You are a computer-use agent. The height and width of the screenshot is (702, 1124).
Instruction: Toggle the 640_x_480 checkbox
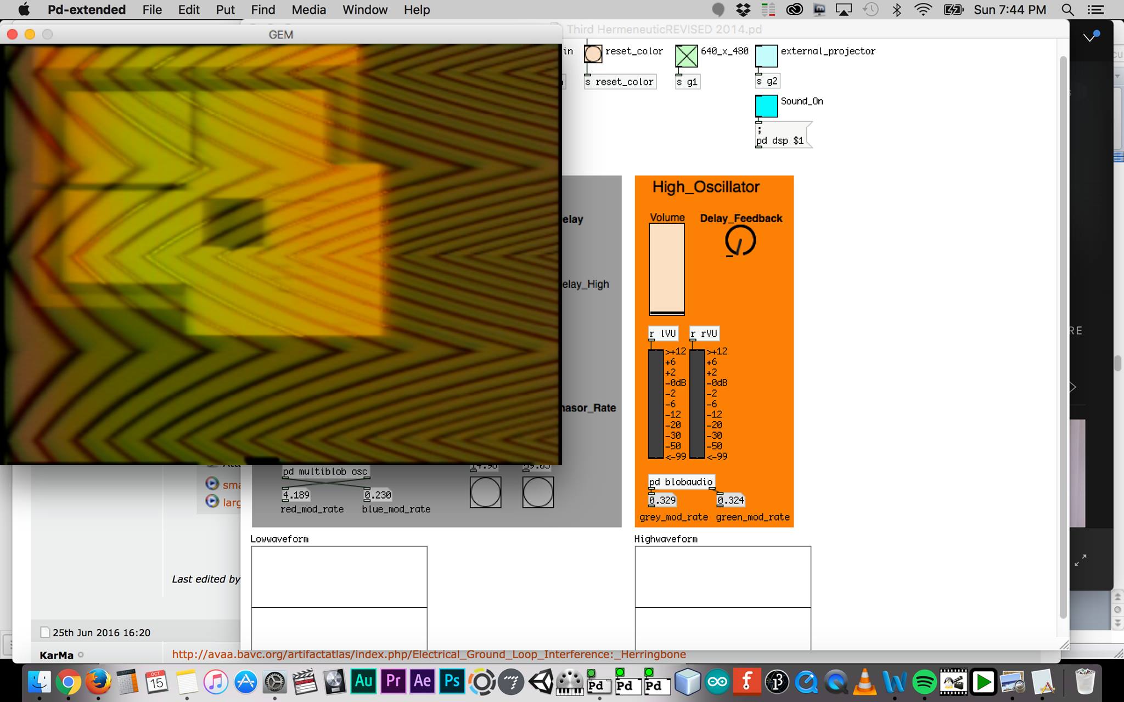(x=686, y=56)
